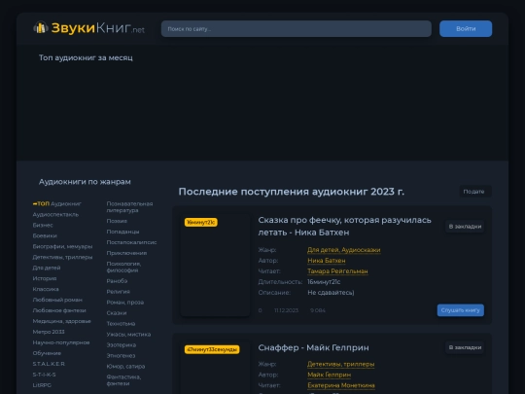Open the Эзотерика genre

click(122, 345)
